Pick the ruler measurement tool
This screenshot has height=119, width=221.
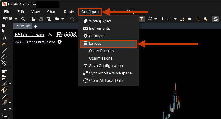click(x=4, y=43)
